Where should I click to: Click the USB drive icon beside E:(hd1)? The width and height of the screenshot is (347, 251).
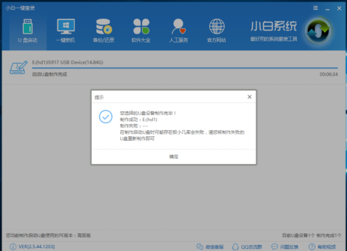20,67
